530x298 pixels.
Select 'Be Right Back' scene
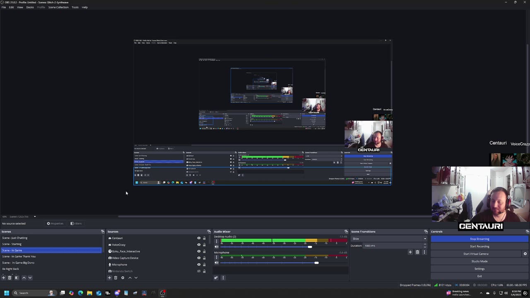(51, 269)
